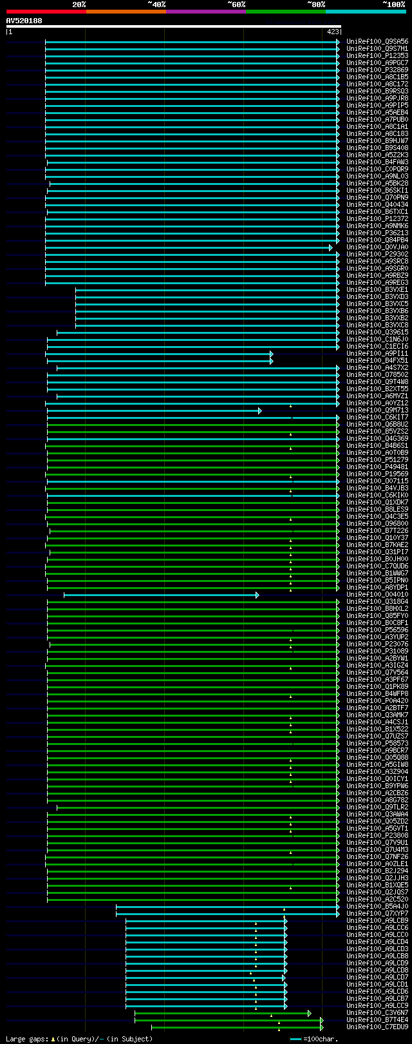Image resolution: width=412 pixels, height=1044 pixels.
Task: Click the red 20% identity legend segment
Action: point(46,12)
